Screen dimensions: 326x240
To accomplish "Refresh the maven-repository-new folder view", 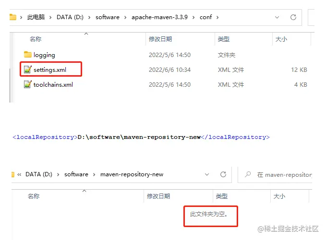I will pos(223,174).
